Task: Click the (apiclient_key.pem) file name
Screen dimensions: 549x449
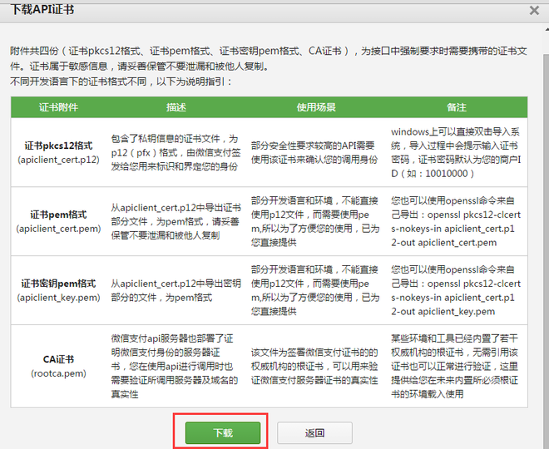Action: (x=58, y=298)
